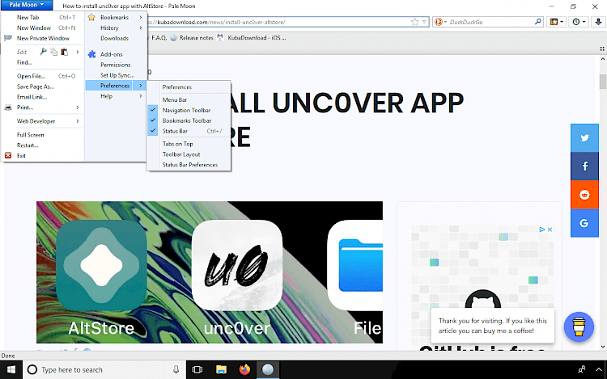Expand the Edit row arrow
This screenshot has height=379, width=607.
[78, 52]
